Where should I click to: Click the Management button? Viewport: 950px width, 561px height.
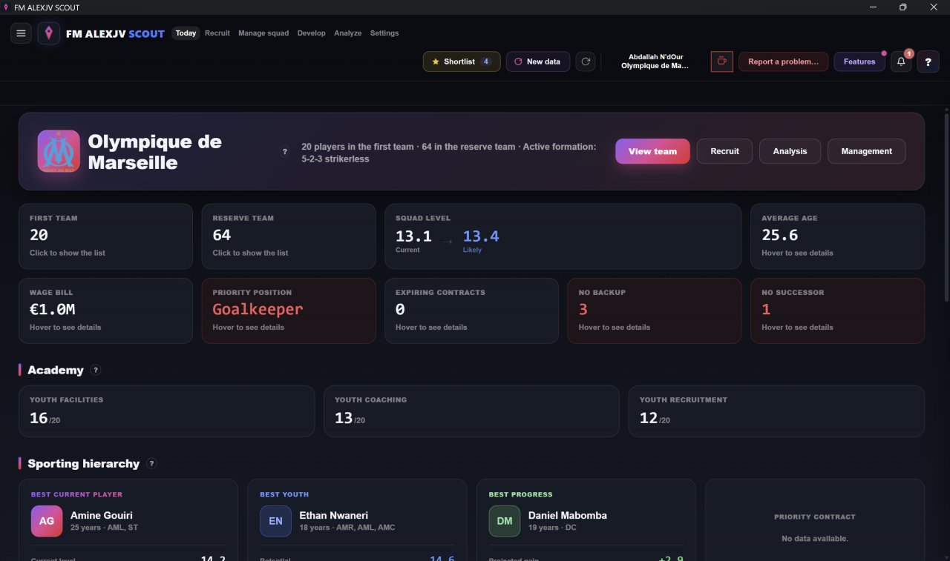[x=867, y=151]
